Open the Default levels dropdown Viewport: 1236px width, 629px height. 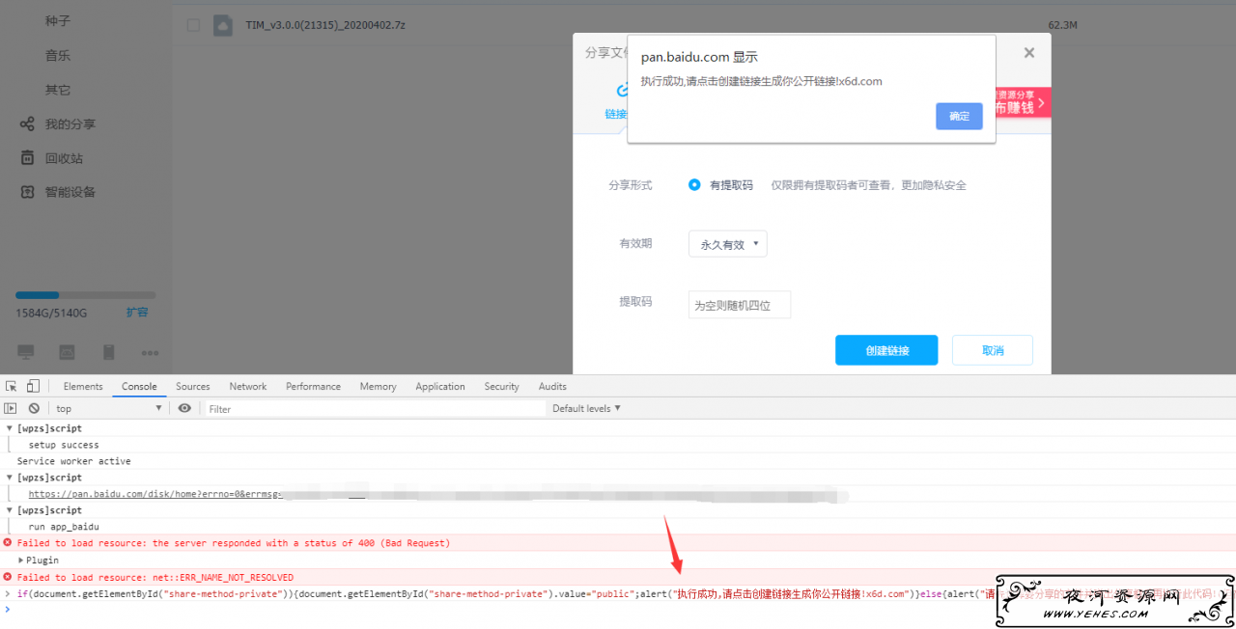586,409
